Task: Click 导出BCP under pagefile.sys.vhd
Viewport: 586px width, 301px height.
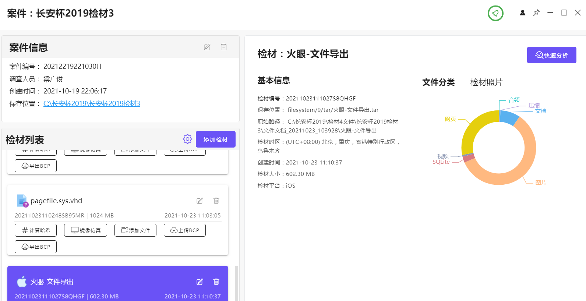Action: pos(36,247)
